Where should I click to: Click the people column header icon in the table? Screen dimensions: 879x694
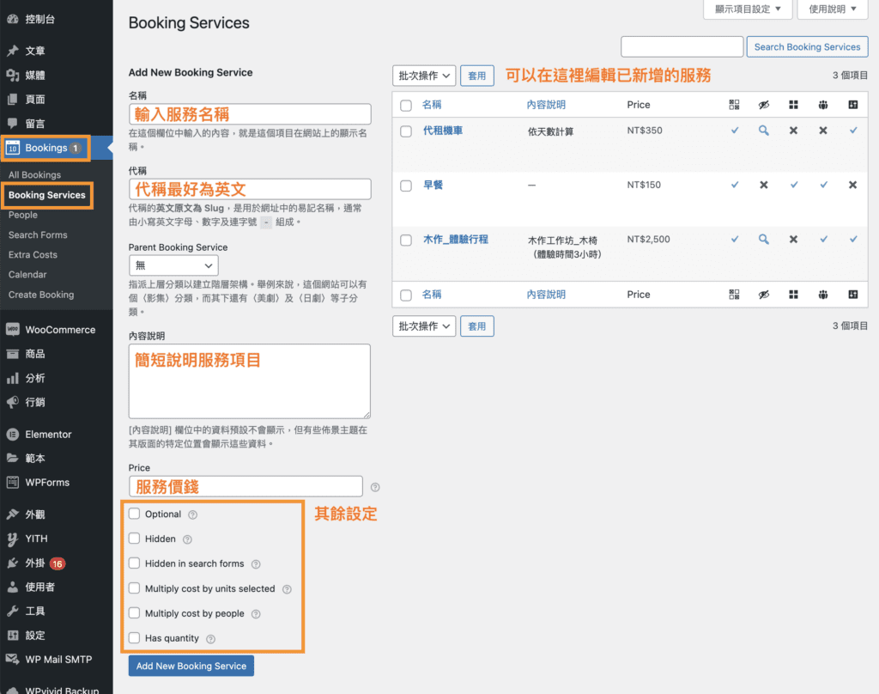click(822, 104)
